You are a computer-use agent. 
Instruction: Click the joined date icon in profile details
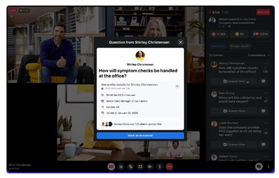102,113
